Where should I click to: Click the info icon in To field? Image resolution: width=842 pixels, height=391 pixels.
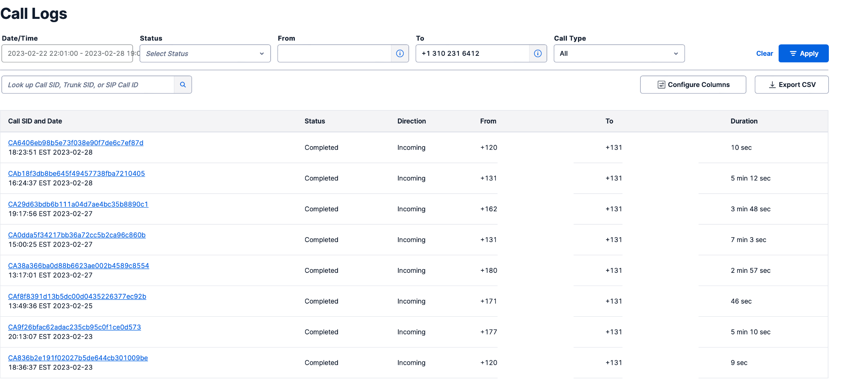538,53
